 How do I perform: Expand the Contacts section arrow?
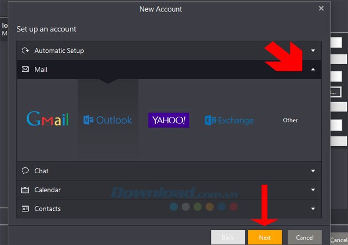(x=313, y=209)
